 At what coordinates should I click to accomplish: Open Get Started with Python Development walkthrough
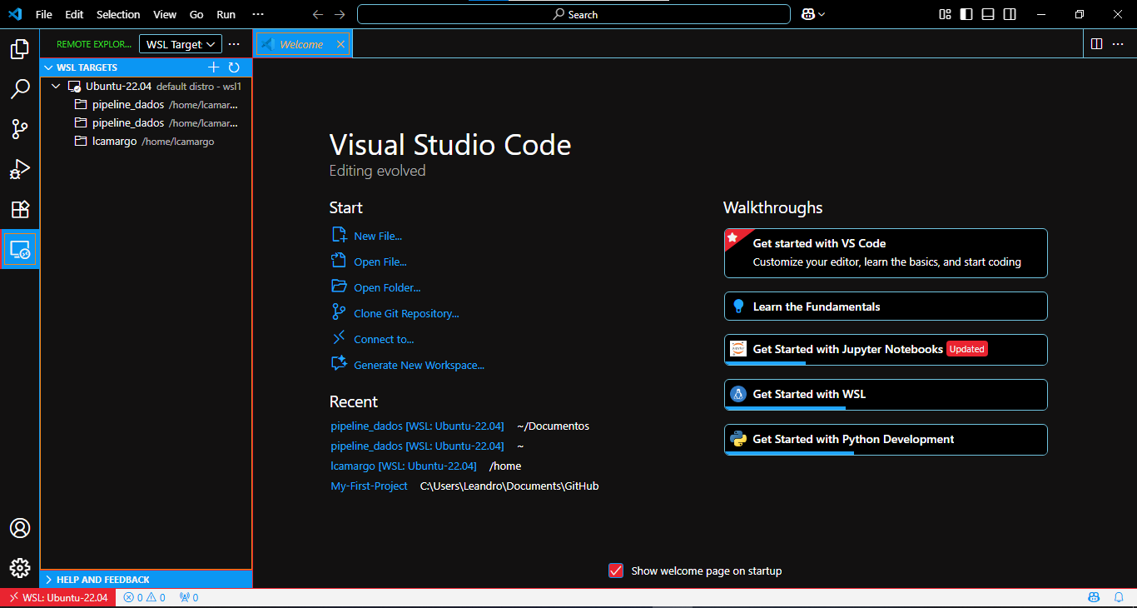coord(886,440)
